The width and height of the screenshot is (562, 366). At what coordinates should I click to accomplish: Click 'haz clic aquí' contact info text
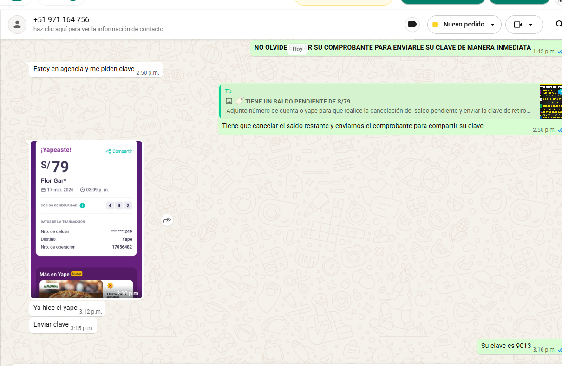pos(98,29)
